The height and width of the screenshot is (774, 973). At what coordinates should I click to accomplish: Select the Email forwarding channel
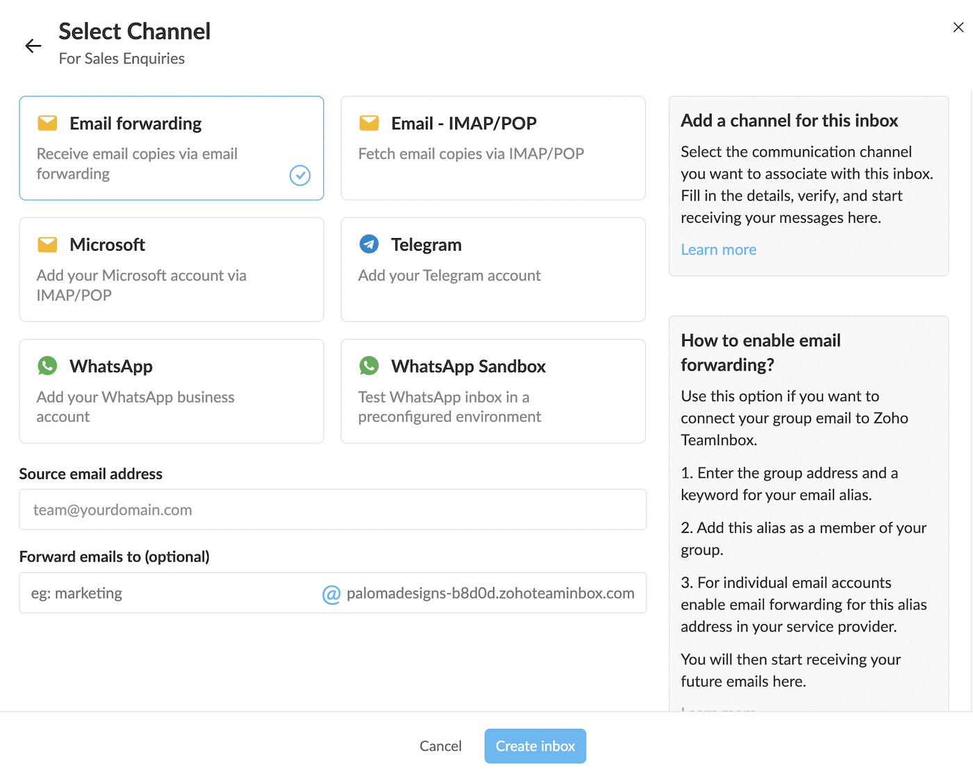pos(171,148)
